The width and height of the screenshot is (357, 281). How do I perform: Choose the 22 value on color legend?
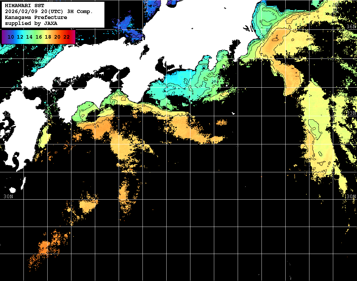point(66,37)
